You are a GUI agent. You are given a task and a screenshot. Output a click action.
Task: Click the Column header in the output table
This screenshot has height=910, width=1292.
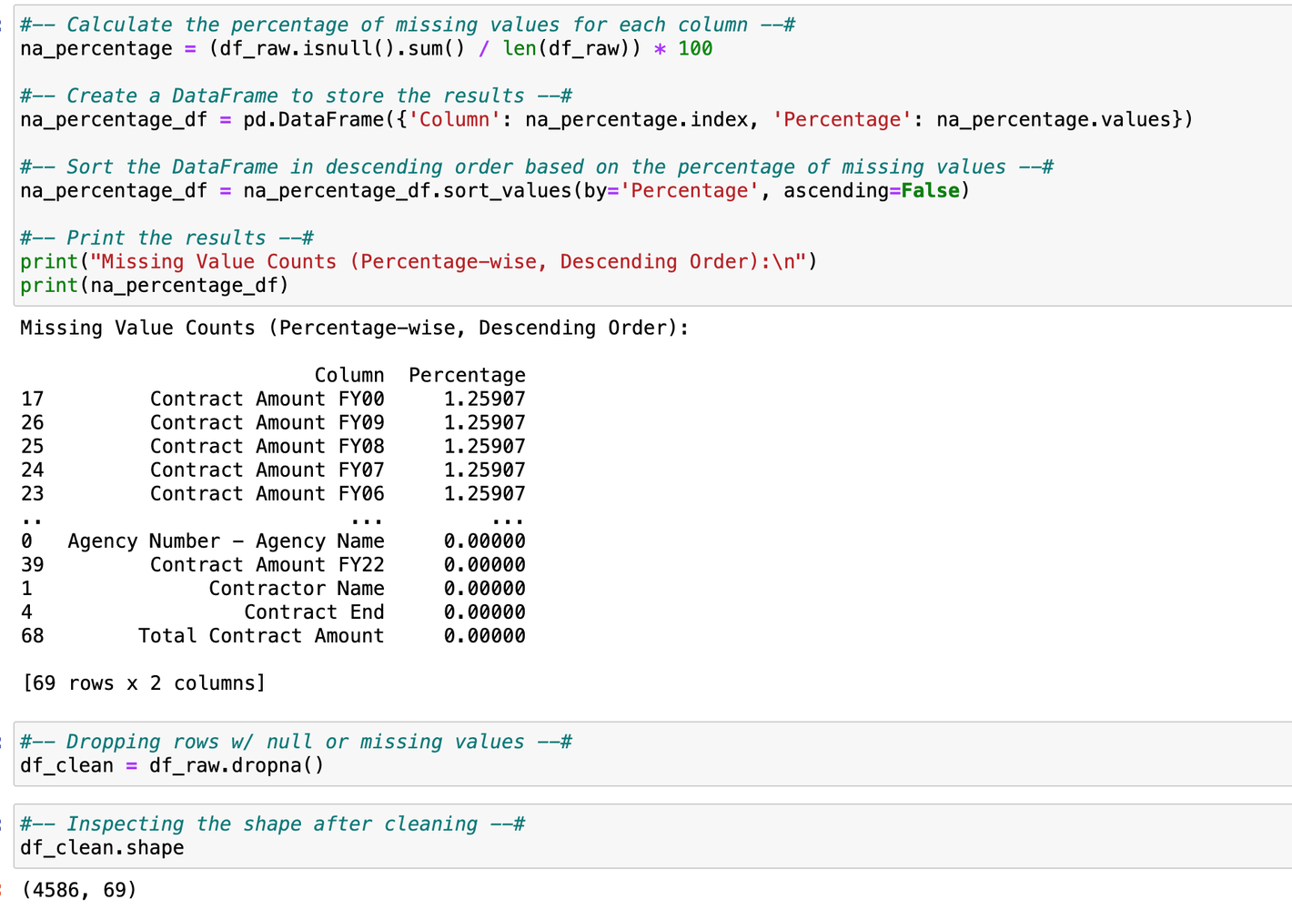349,375
